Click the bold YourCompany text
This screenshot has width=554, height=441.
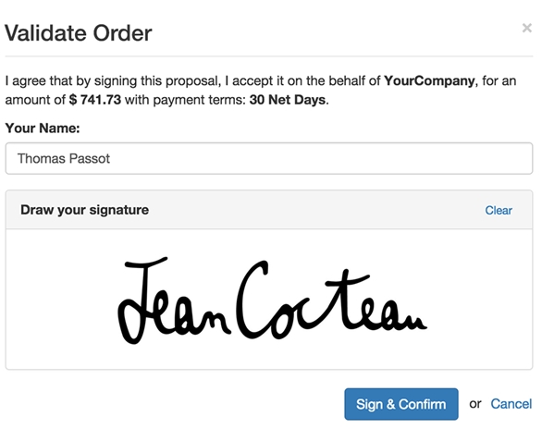point(430,80)
